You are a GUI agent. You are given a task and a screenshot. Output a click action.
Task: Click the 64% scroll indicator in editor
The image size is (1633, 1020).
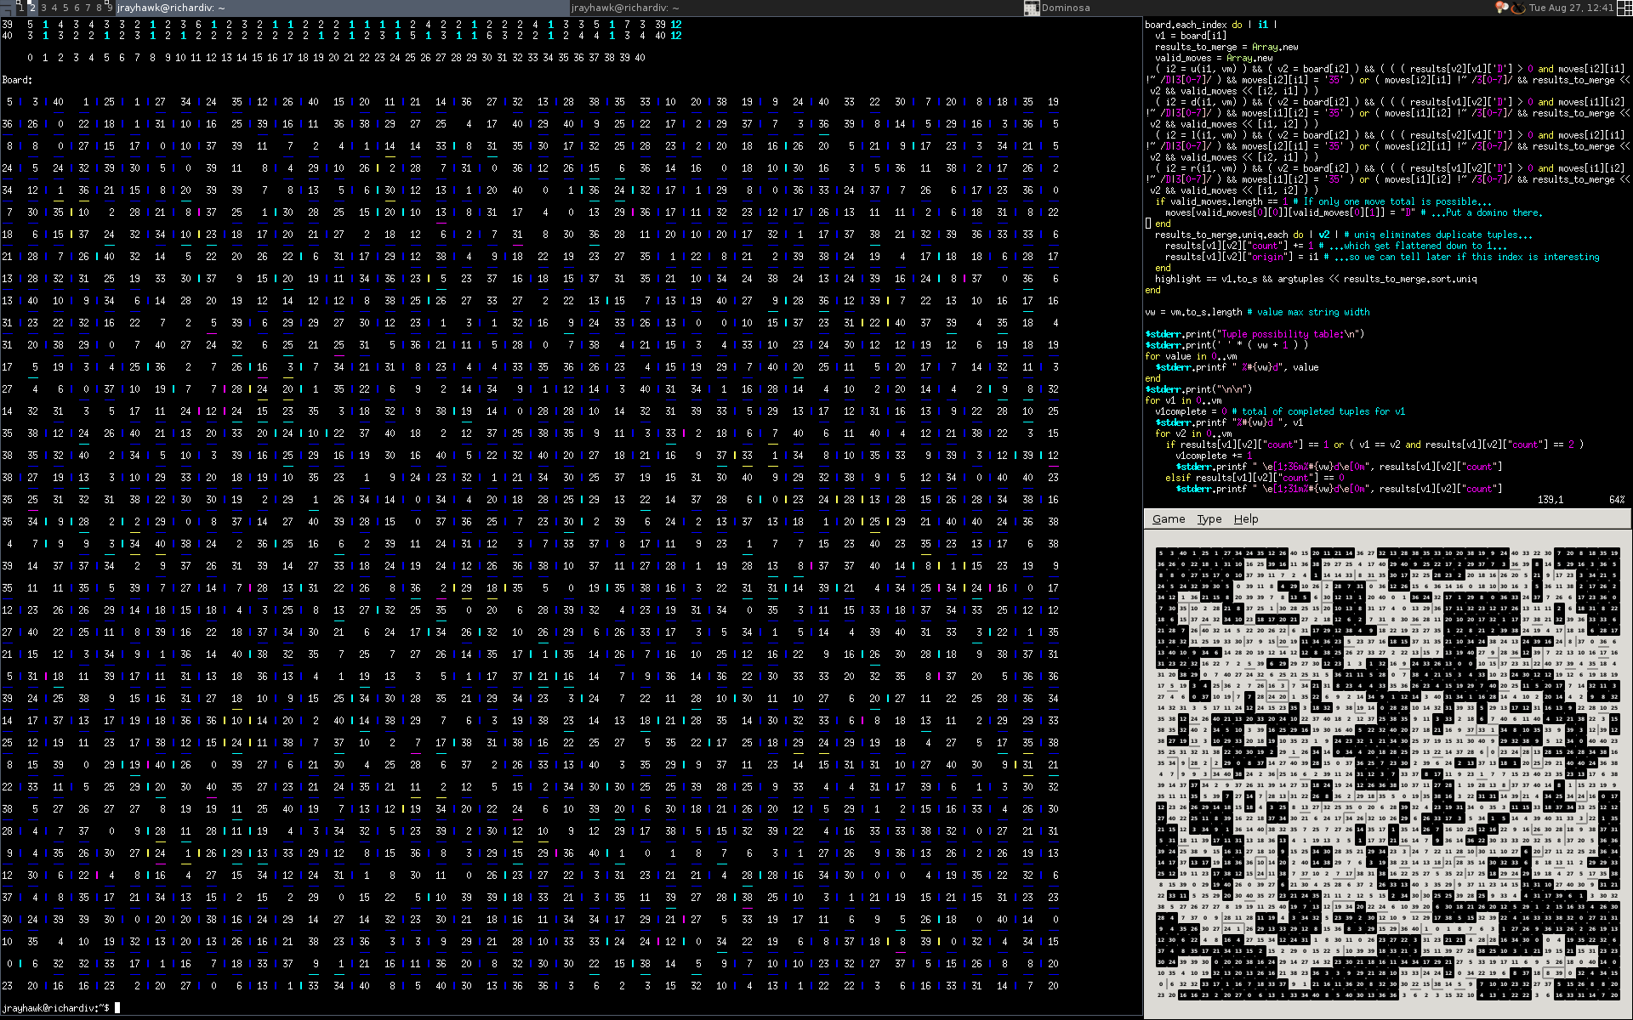1617,500
